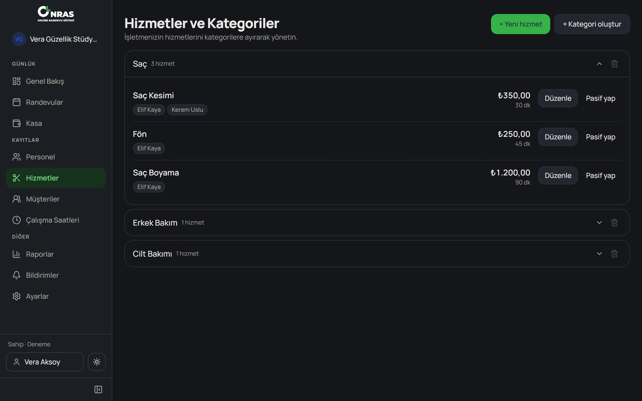The width and height of the screenshot is (642, 401).
Task: Set Saç Kesimi service to Pasif yap
Action: [600, 98]
